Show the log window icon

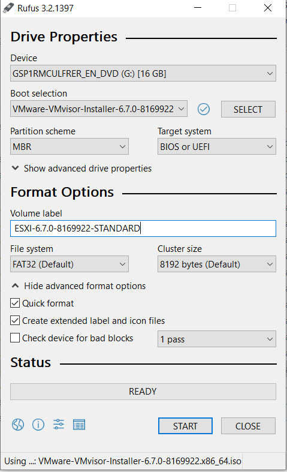pos(79,425)
